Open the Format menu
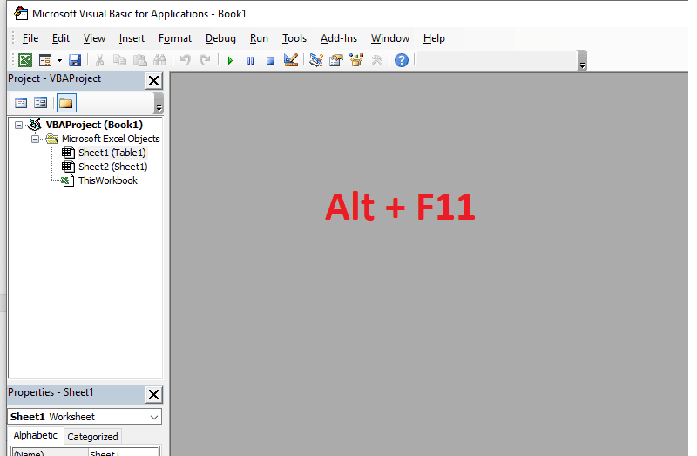Image resolution: width=697 pixels, height=456 pixels. 175,38
